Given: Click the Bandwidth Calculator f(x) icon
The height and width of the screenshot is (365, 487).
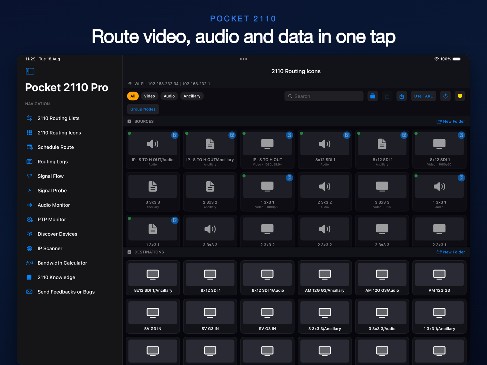Looking at the screenshot, I should tap(30, 263).
